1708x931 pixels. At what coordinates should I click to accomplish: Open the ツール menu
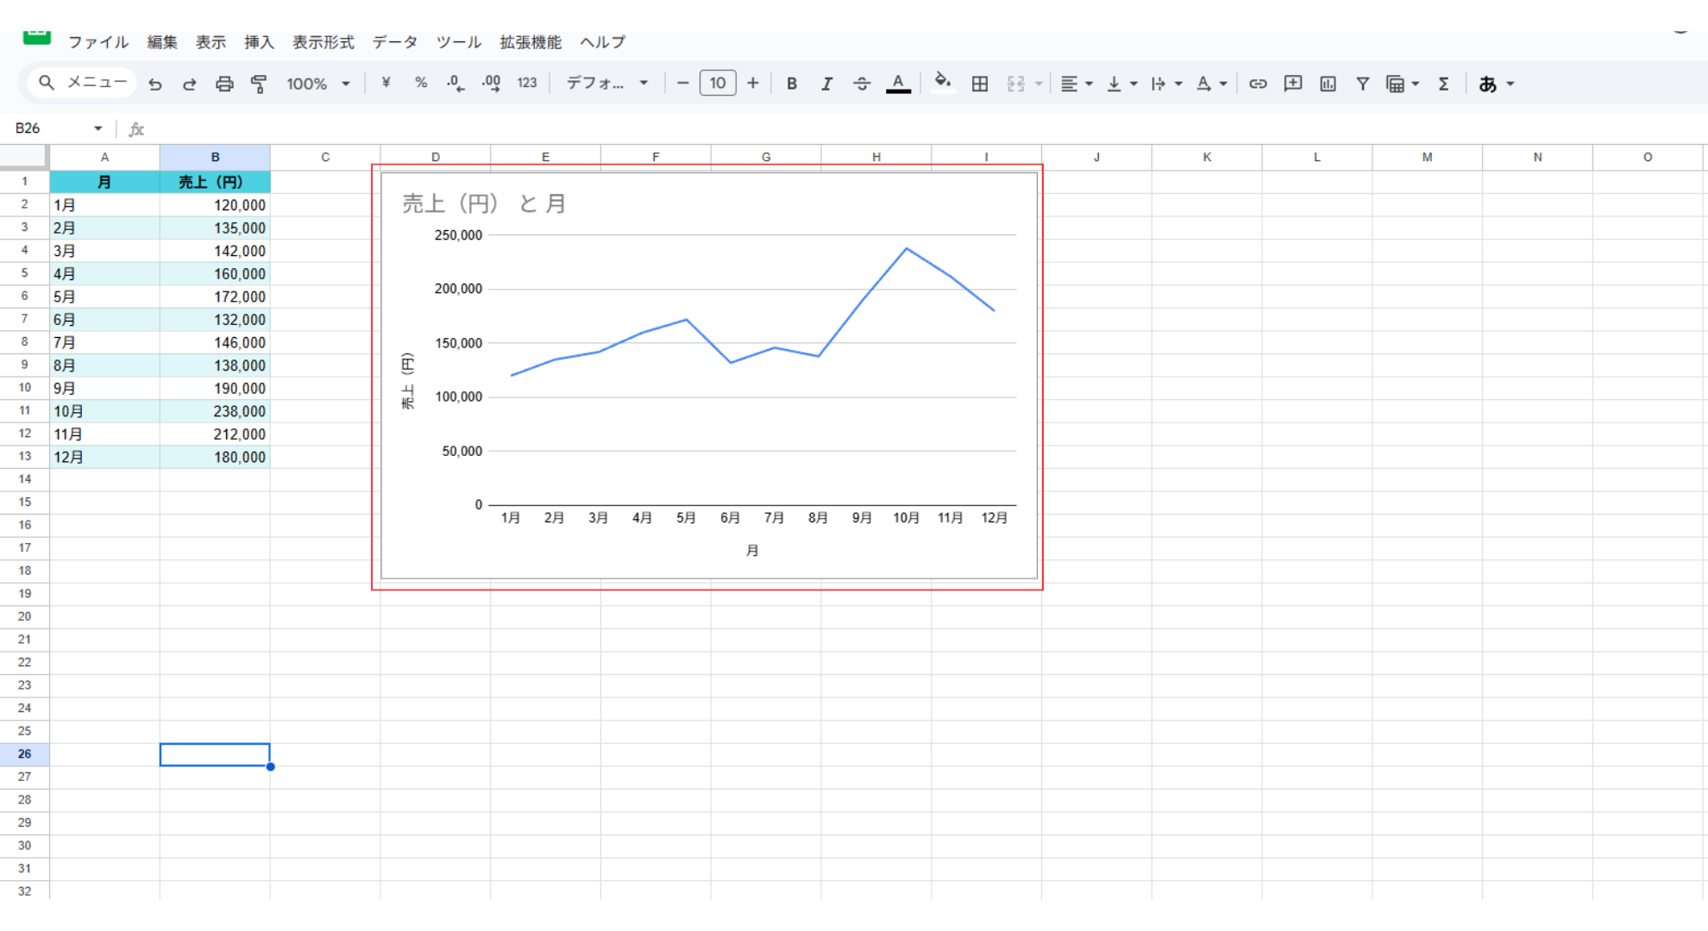[x=459, y=42]
